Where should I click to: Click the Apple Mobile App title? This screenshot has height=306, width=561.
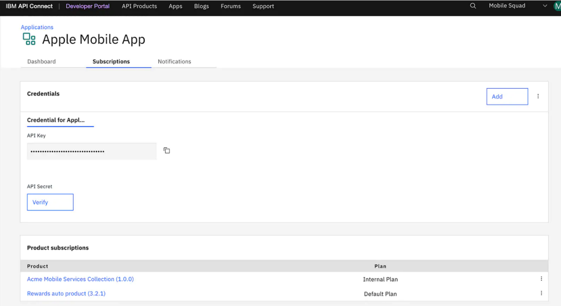(94, 39)
